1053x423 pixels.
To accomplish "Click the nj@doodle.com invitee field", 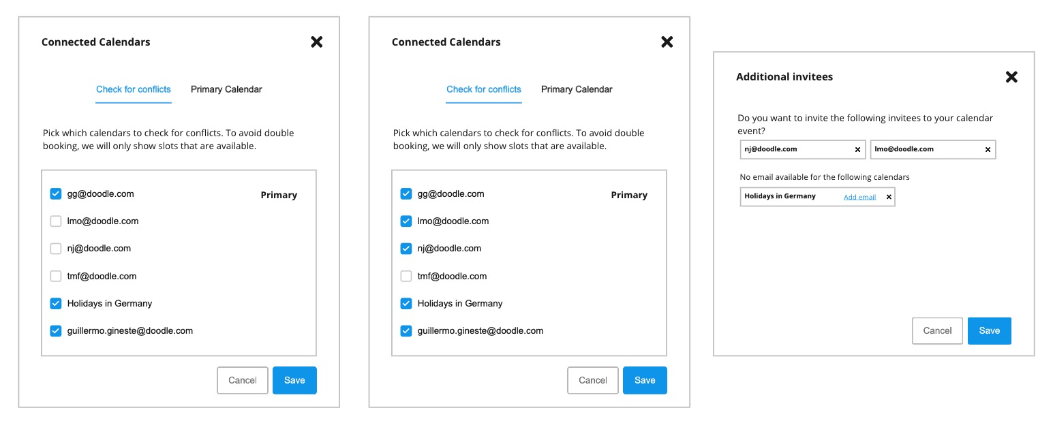I will tap(794, 149).
